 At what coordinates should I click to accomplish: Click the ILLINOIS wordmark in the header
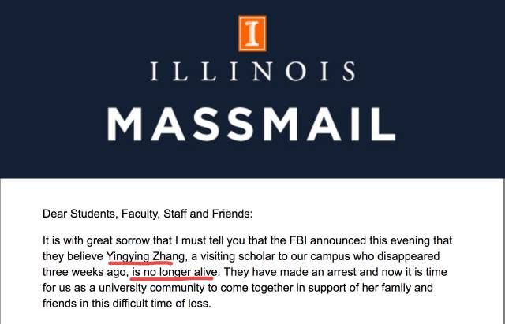tap(252, 74)
